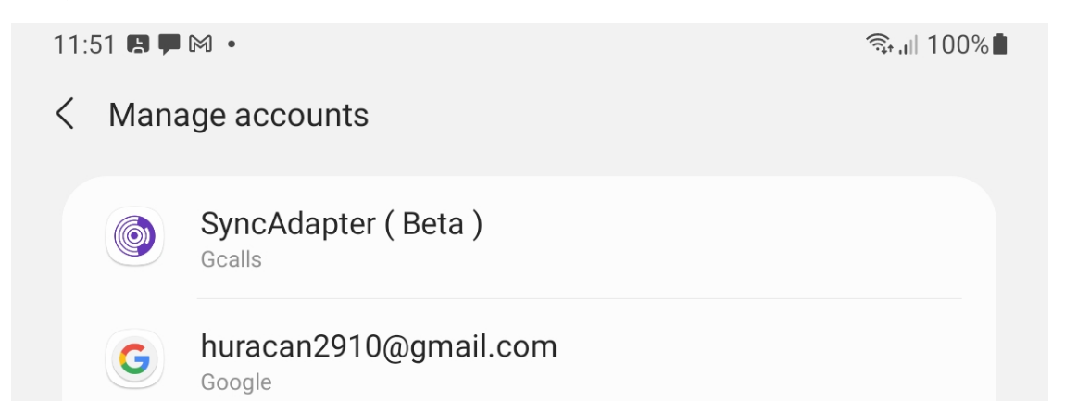Tap the divider line between the two accounts
The height and width of the screenshot is (401, 1065).
pos(579,298)
